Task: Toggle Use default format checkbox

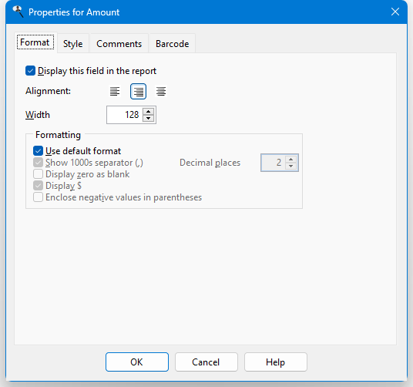Action: [x=39, y=151]
